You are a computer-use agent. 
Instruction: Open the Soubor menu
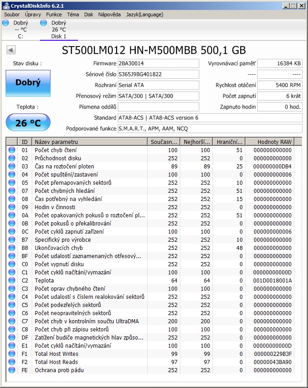[12, 14]
